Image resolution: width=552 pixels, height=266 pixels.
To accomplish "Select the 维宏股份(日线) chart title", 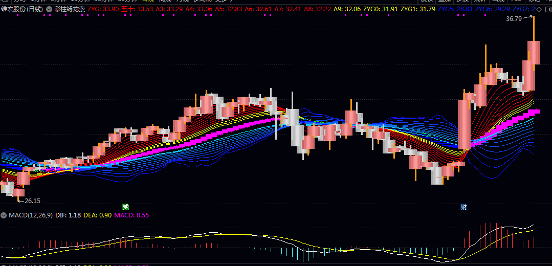I will pos(22,9).
